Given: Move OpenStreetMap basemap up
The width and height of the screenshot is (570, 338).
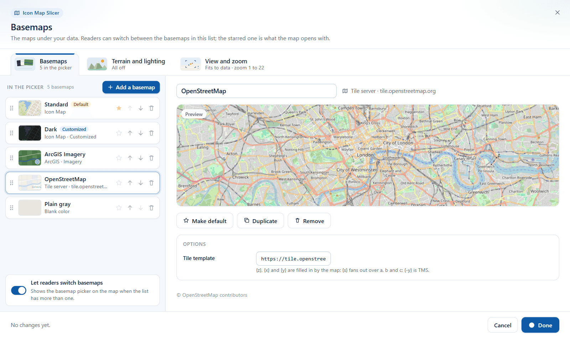Looking at the screenshot, I should (130, 183).
